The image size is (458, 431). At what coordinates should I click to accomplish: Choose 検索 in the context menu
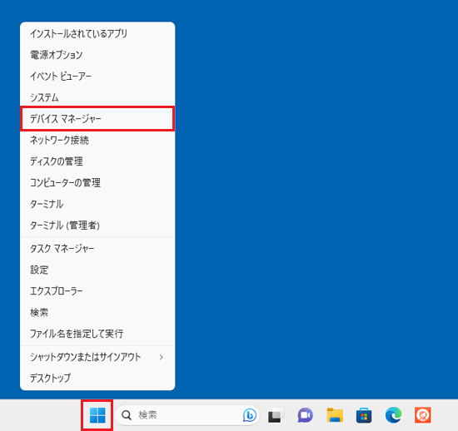[97, 313]
